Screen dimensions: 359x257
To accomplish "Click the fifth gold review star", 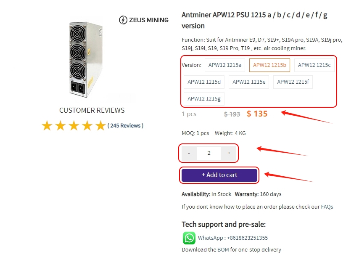I will click(100, 126).
